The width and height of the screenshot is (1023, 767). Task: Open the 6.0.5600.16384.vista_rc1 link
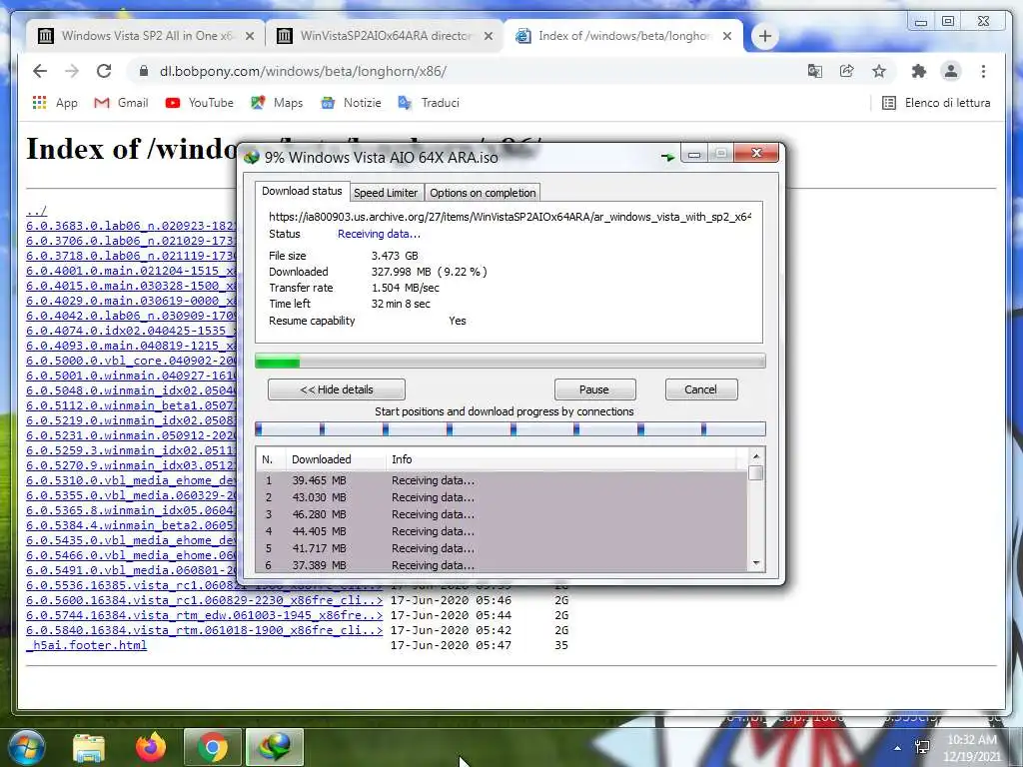(x=204, y=600)
